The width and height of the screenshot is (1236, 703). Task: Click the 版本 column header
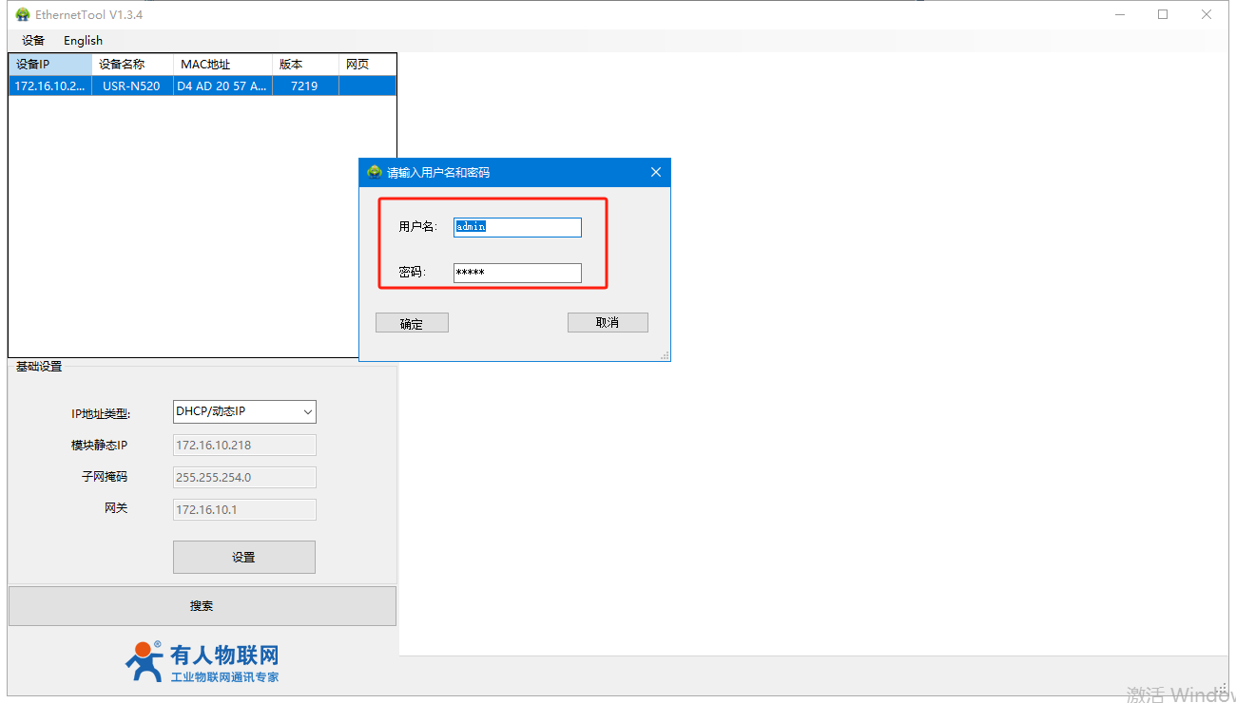coord(306,65)
